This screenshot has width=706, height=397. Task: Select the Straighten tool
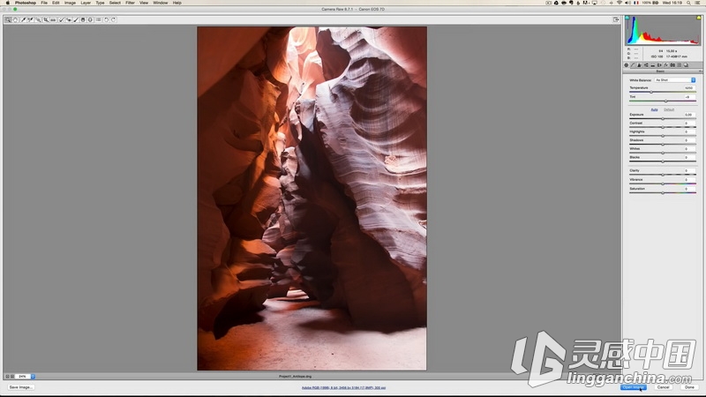[x=53, y=19]
